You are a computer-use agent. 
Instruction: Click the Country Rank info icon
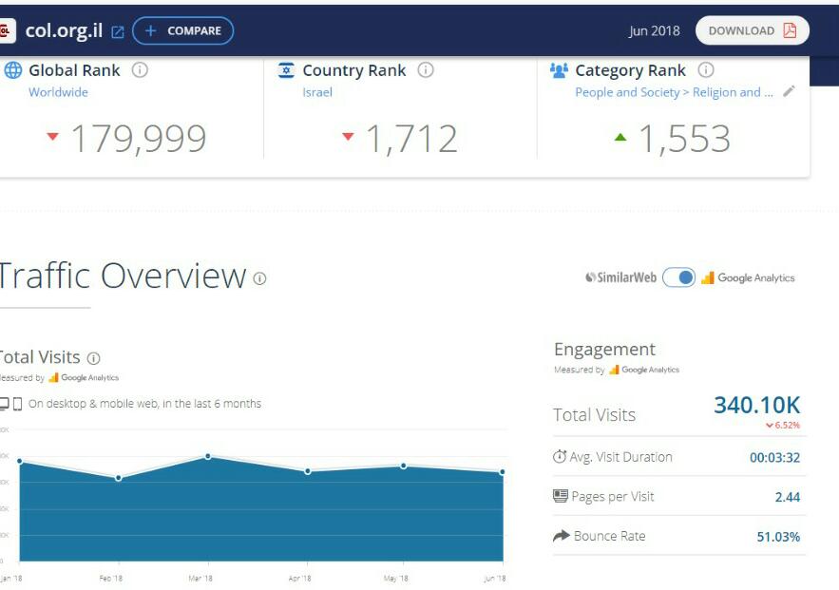pos(426,70)
